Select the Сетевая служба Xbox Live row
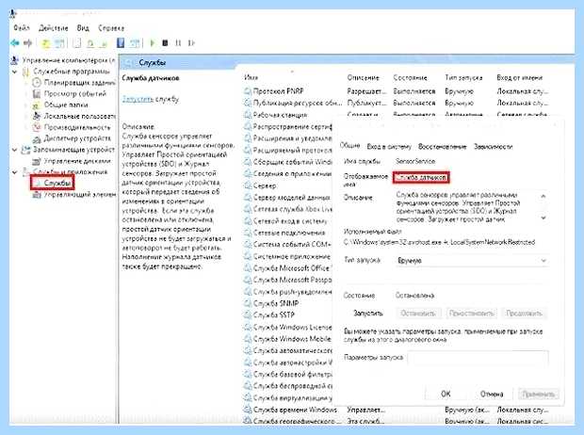 pos(287,209)
